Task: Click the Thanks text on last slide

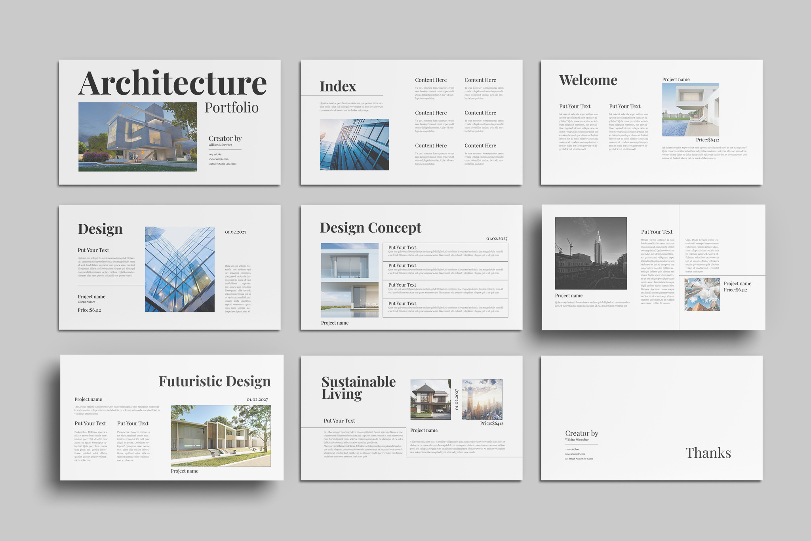Action: tap(708, 453)
